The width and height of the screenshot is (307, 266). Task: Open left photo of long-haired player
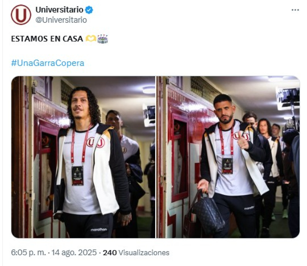pyautogui.click(x=83, y=157)
